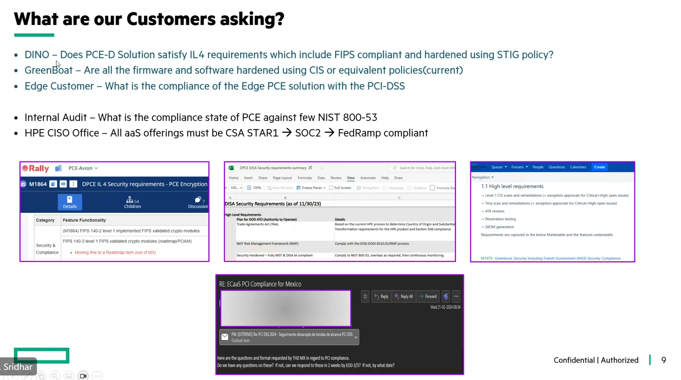
Task: Open the three-dots more options slideshow control
Action: click(x=97, y=376)
